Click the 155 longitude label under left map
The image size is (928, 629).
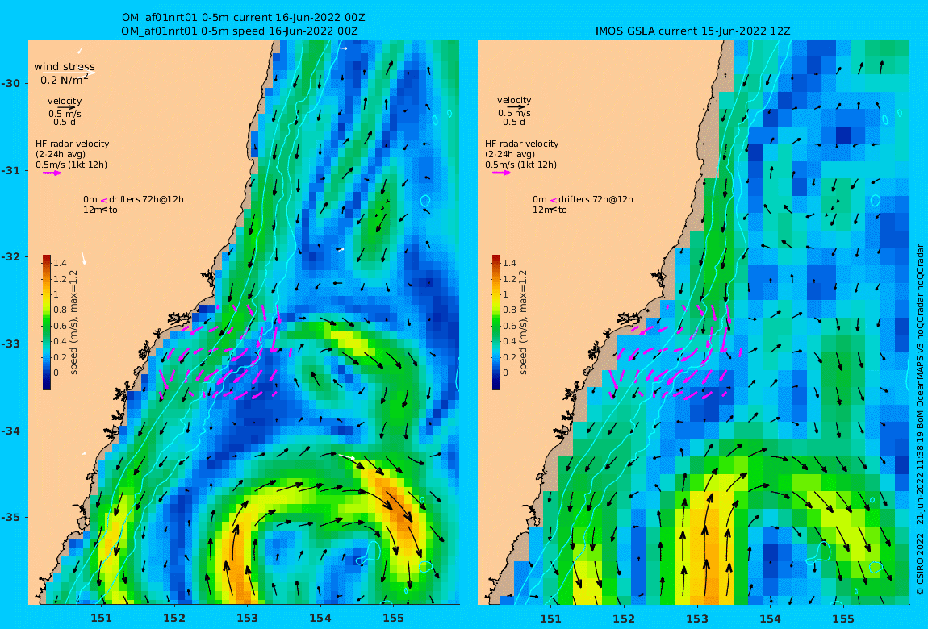(393, 619)
